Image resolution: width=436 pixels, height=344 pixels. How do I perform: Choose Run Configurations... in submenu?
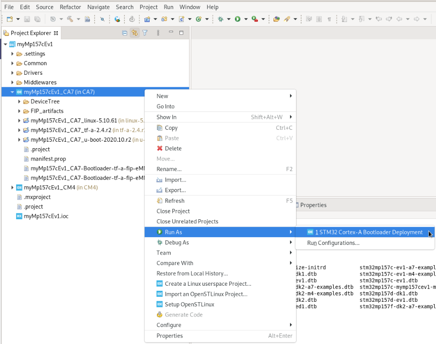[x=365, y=243]
